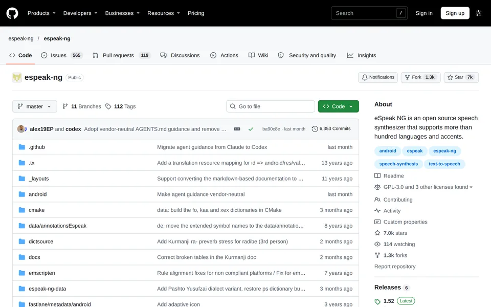The image size is (491, 307).
Task: Click the license scale icon
Action: point(377,187)
